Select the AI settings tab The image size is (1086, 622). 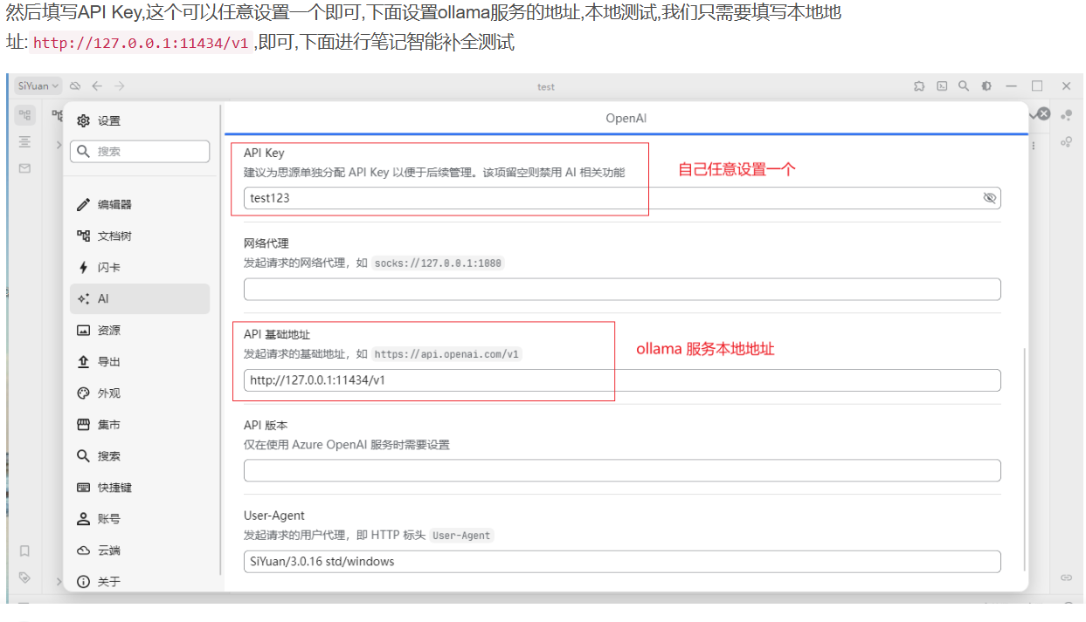coord(140,298)
